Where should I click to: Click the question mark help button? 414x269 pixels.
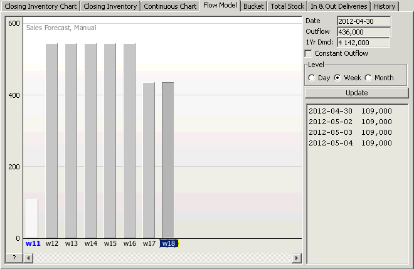14,258
